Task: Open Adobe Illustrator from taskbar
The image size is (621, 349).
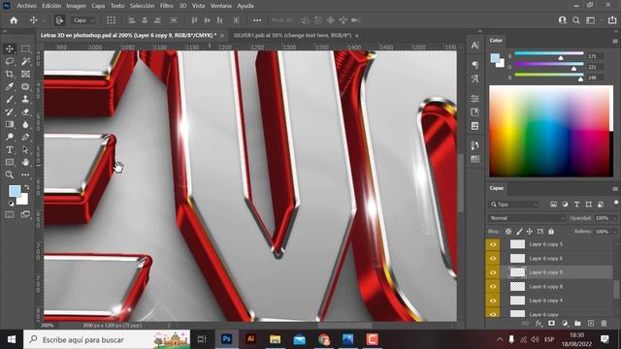Action: (x=250, y=339)
